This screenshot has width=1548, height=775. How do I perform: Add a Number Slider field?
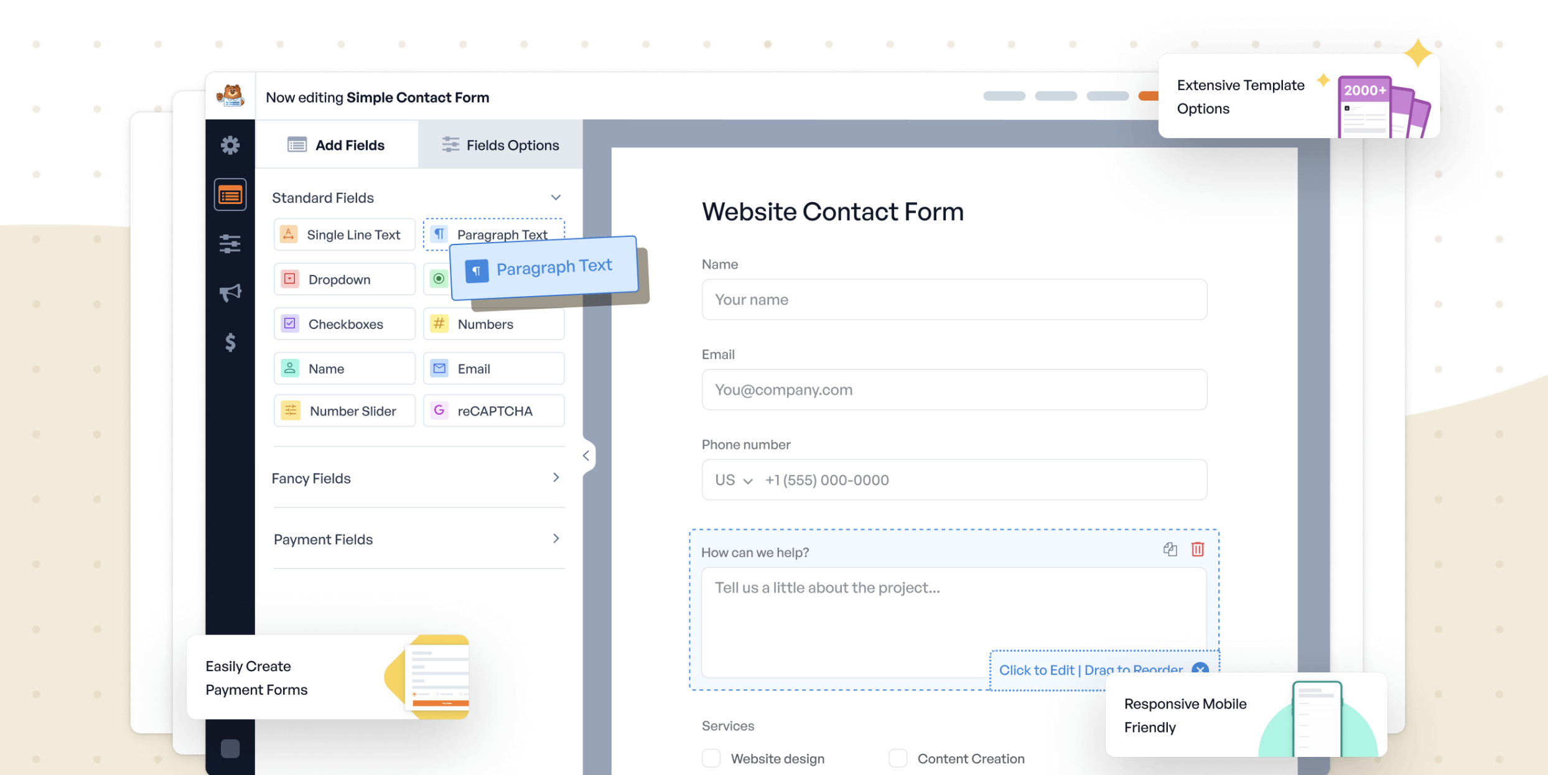pos(344,411)
